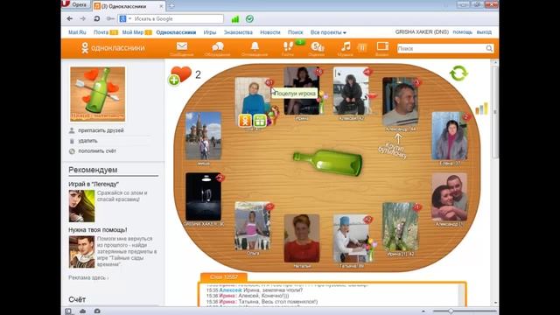The height and width of the screenshot is (315, 560).
Task: Open the Discussions chat bubbles icon
Action: 218,46
